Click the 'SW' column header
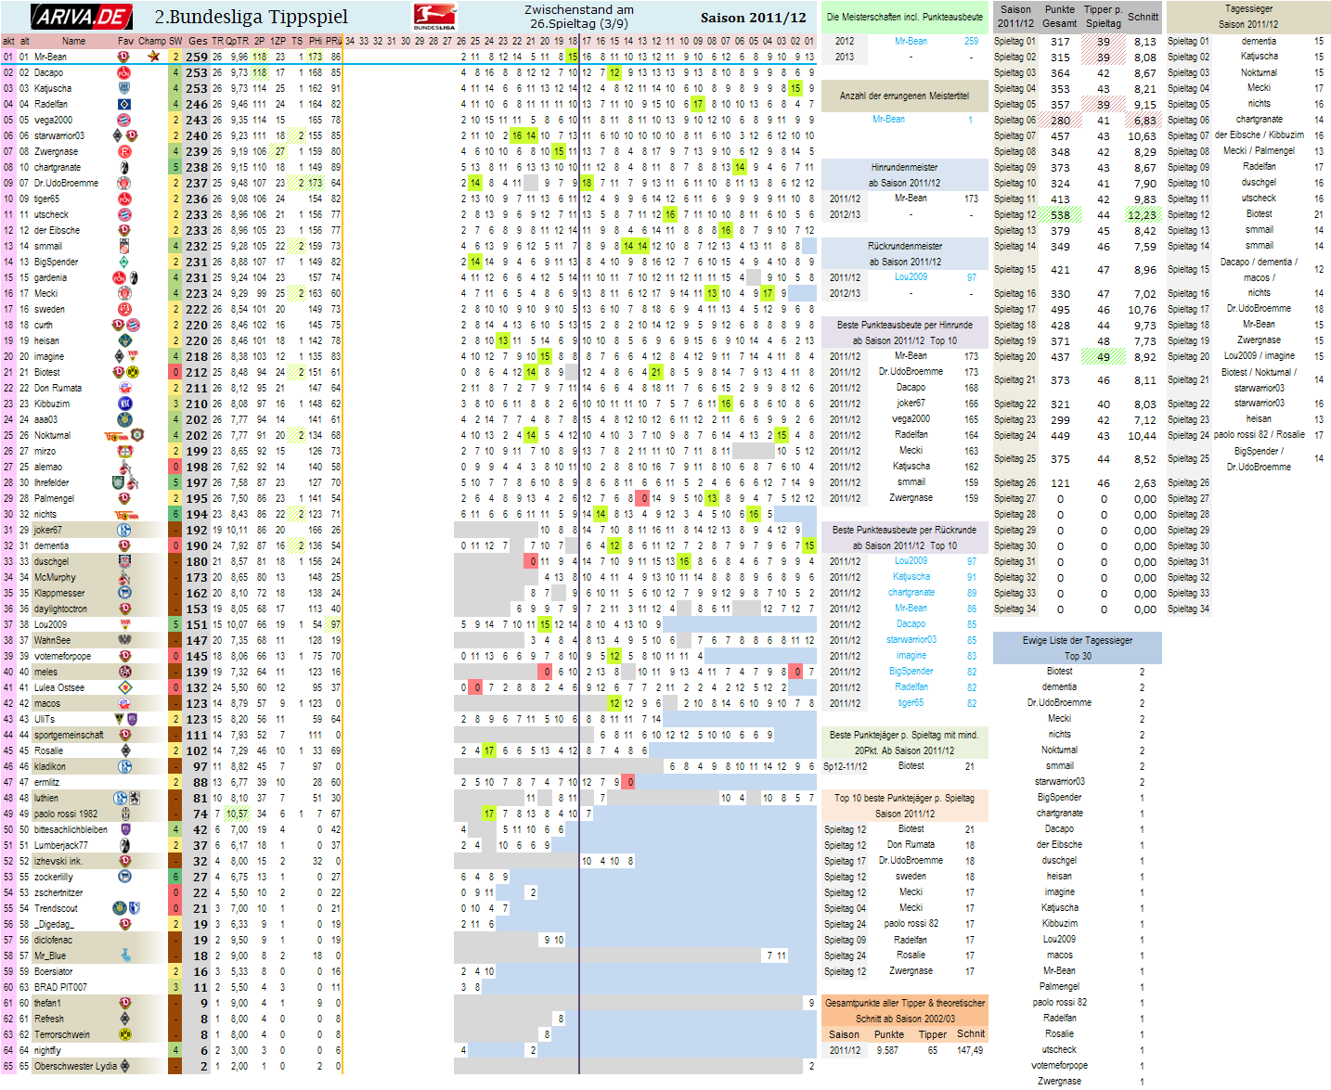The height and width of the screenshot is (1090, 1331). click(175, 41)
